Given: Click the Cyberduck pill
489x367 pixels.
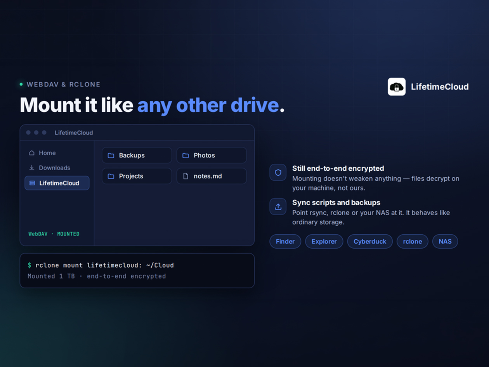Looking at the screenshot, I should tap(370, 241).
